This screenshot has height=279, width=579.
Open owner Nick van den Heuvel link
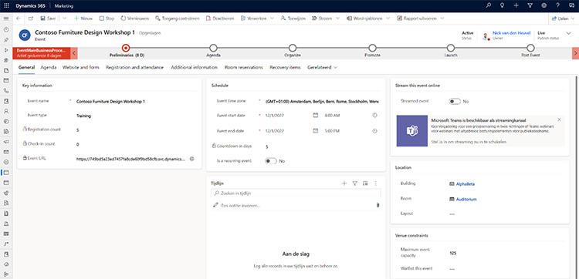click(x=511, y=33)
